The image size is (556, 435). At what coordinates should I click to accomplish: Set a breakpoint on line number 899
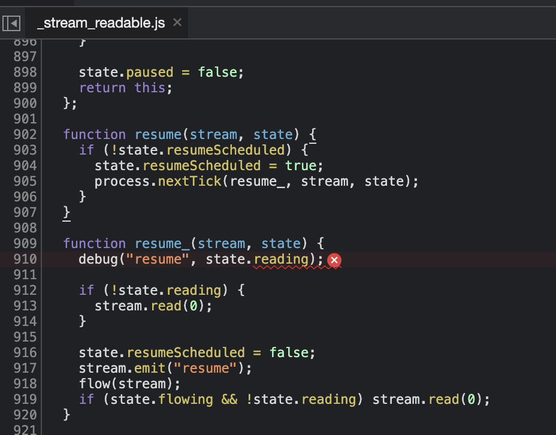(25, 88)
